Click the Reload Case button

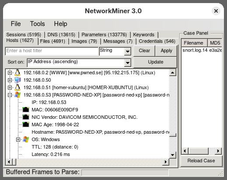(x=201, y=161)
